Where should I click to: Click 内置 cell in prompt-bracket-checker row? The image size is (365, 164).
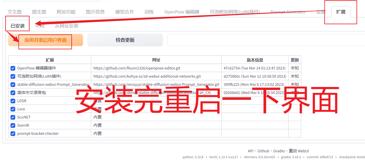pyautogui.click(x=156, y=133)
